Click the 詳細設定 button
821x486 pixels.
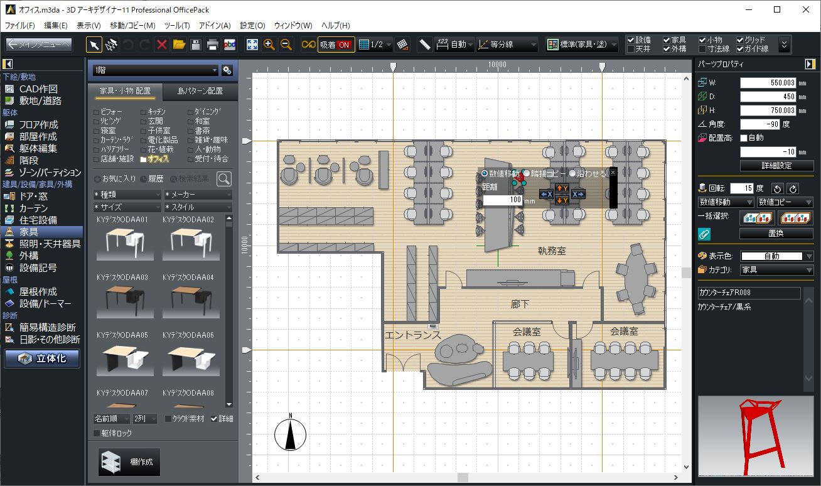click(x=776, y=166)
